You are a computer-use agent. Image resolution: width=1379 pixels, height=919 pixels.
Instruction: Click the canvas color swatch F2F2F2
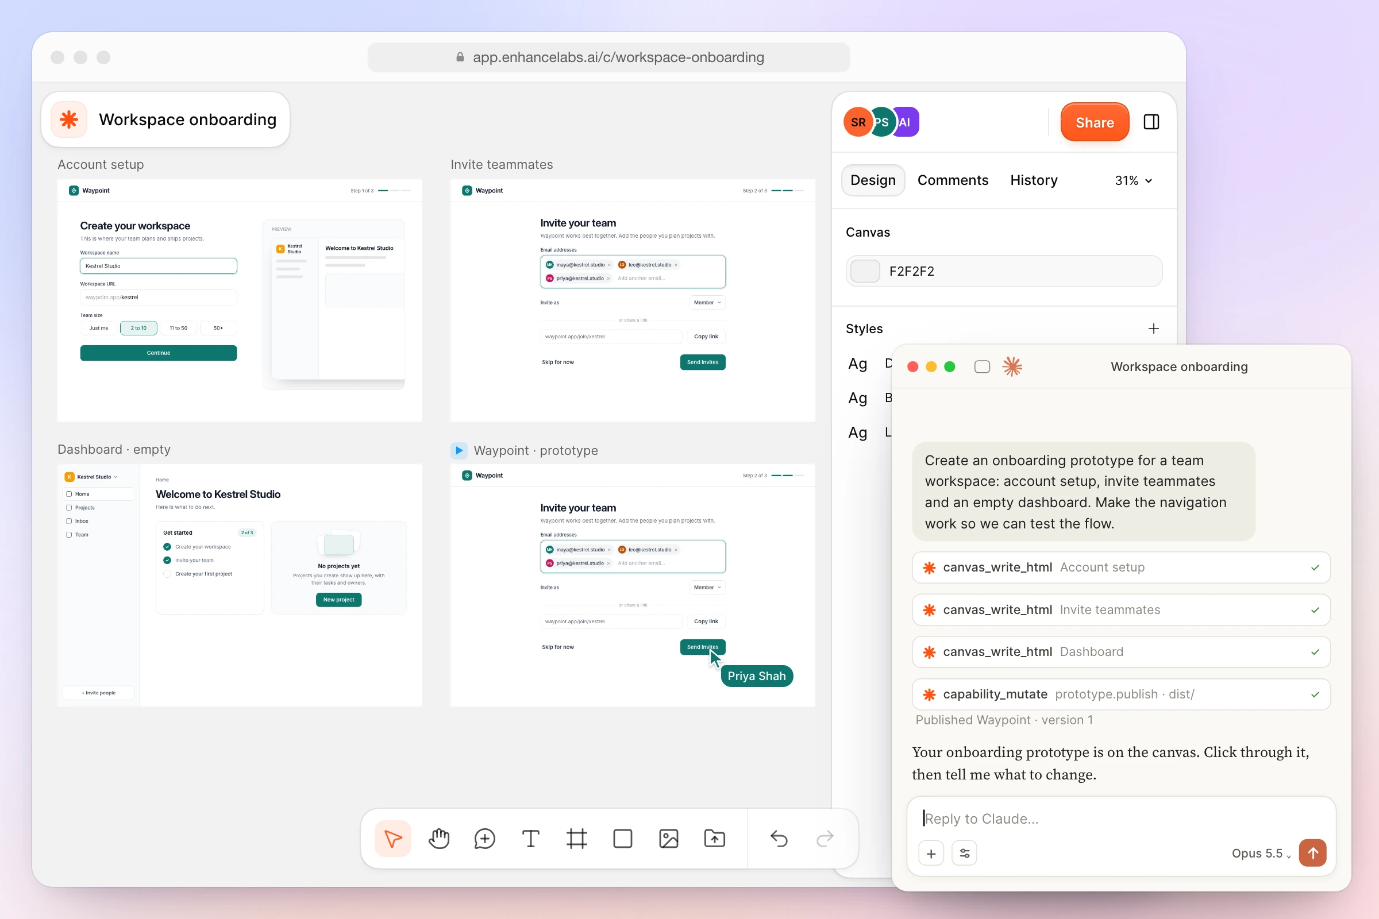tap(865, 271)
